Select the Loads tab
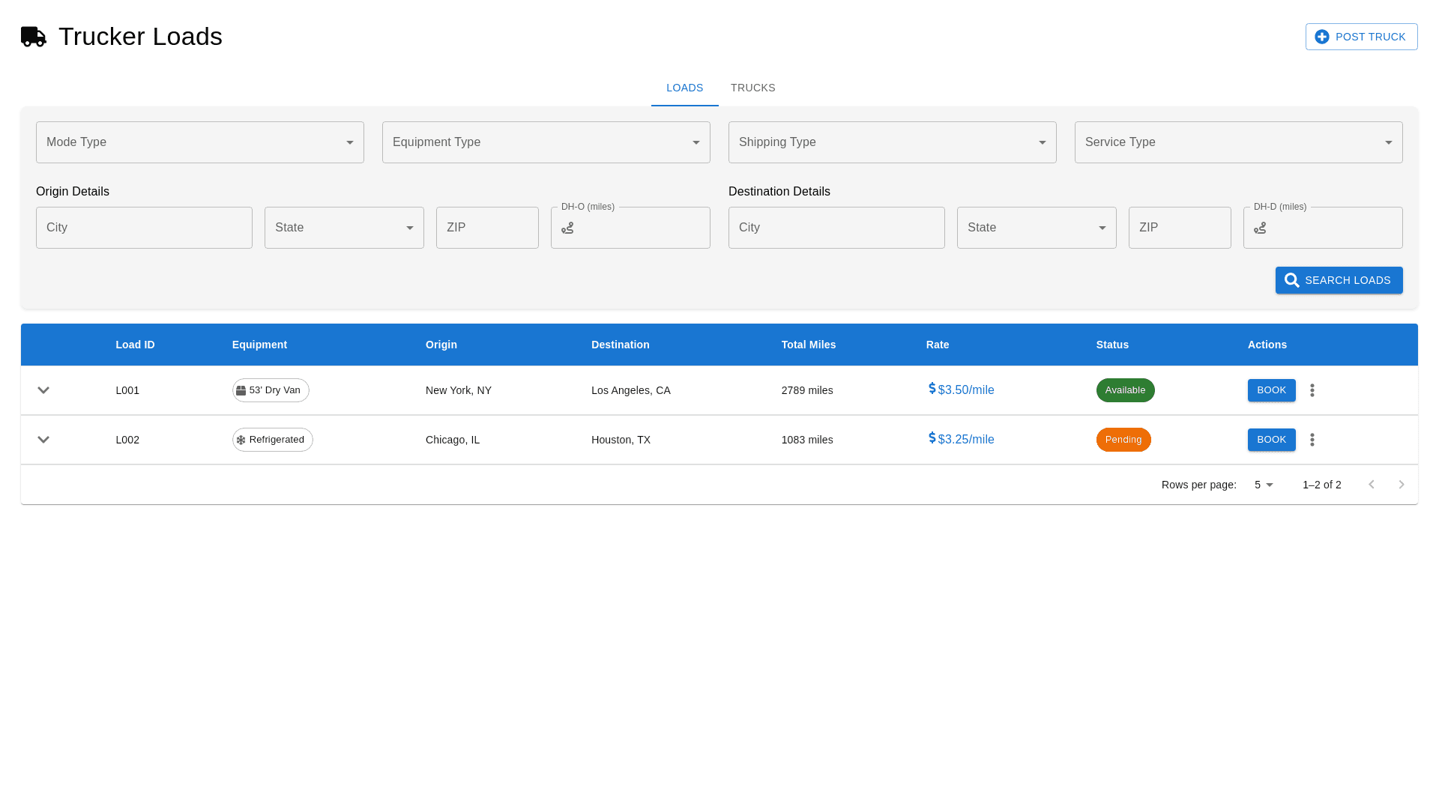The image size is (1439, 809). pos(684,88)
